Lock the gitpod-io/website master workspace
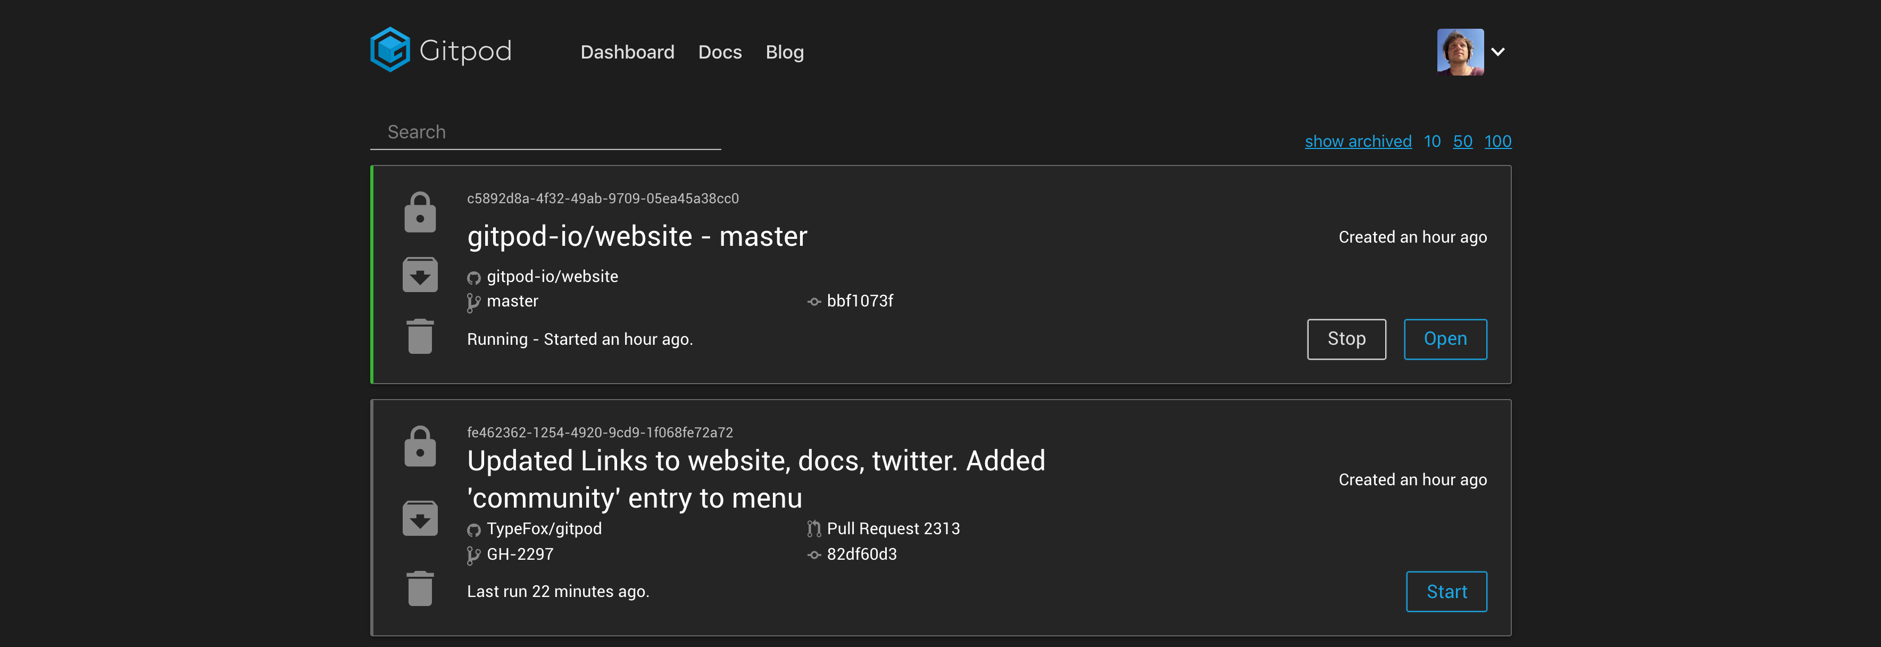This screenshot has height=647, width=1881. coord(420,211)
